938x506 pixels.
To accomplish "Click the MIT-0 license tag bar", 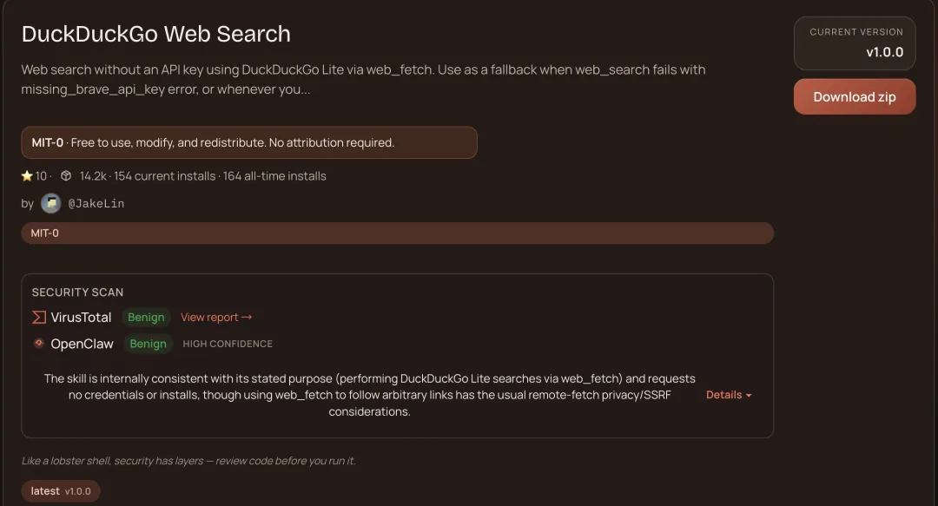I will pyautogui.click(x=397, y=233).
